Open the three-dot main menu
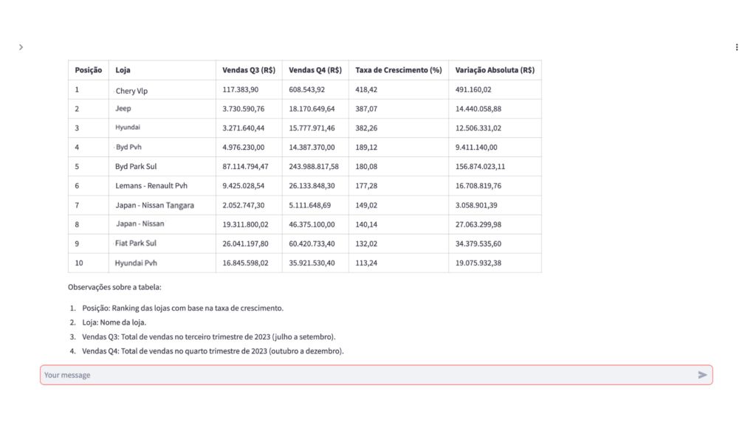The height and width of the screenshot is (425, 756). [x=736, y=47]
